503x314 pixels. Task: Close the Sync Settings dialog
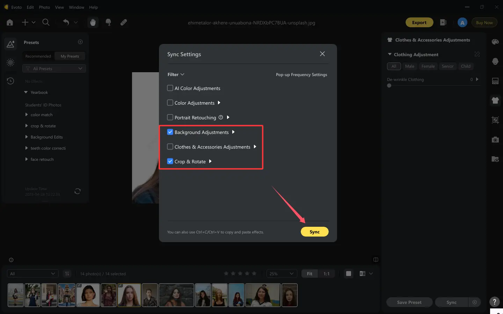pos(322,54)
